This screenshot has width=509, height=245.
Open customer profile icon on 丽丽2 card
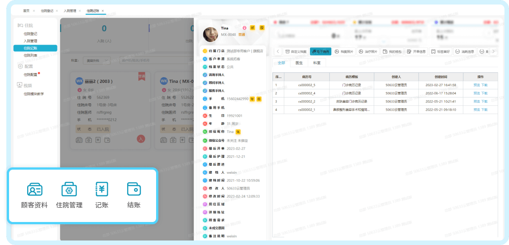point(79,140)
